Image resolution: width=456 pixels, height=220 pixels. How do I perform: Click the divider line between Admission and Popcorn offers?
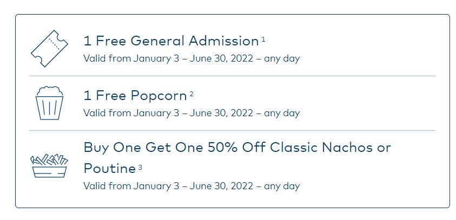232,76
